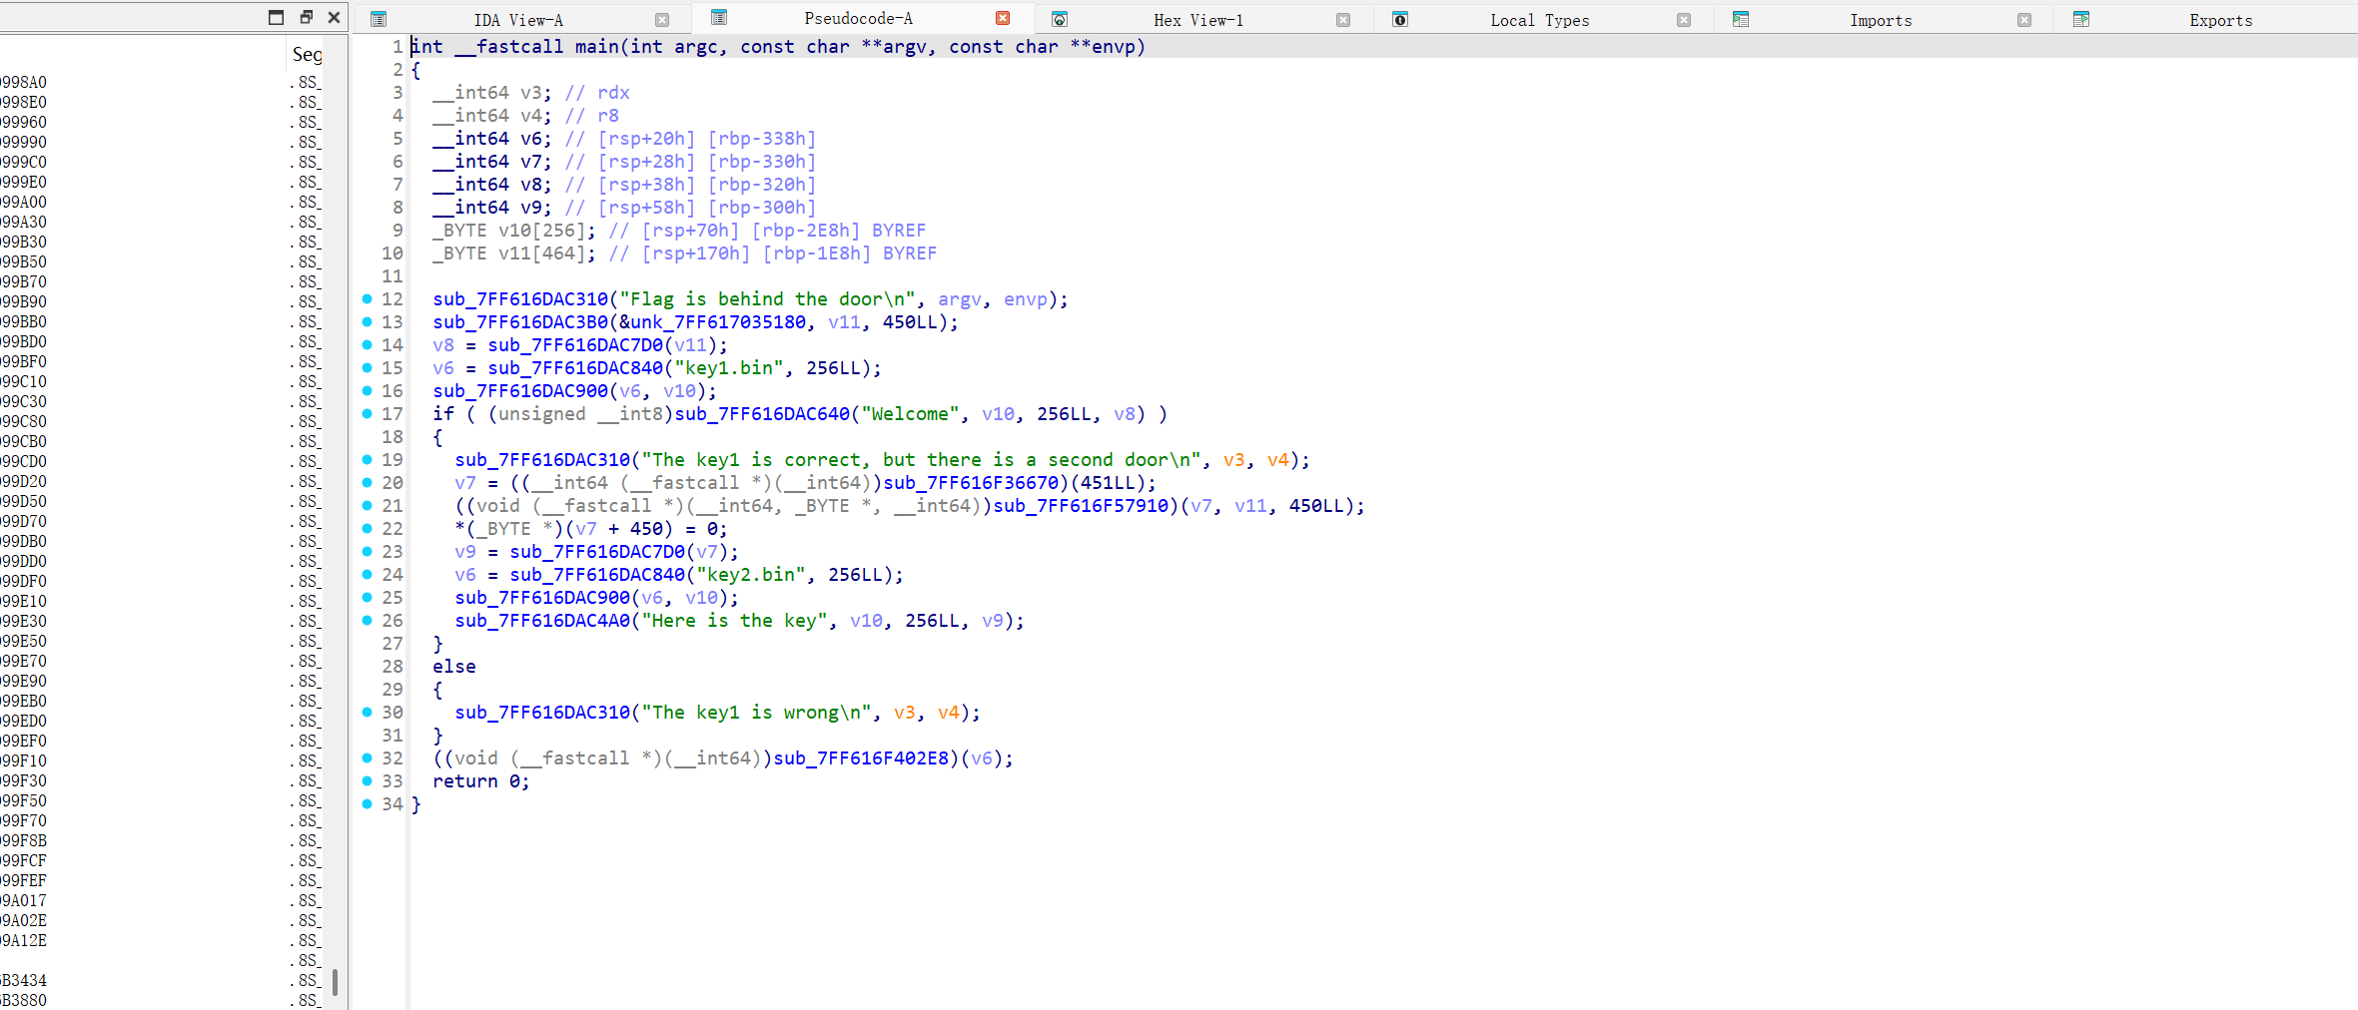Click the functions list vertical scrollbar thumb
2358x1010 pixels.
(x=336, y=982)
